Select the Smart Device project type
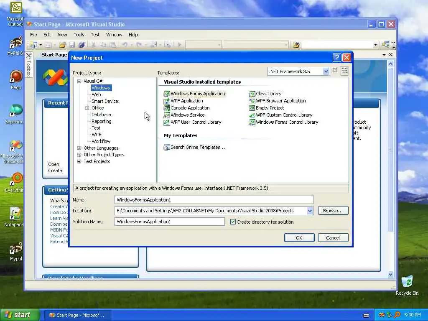Viewport: 428px width, 321px height. [x=105, y=101]
